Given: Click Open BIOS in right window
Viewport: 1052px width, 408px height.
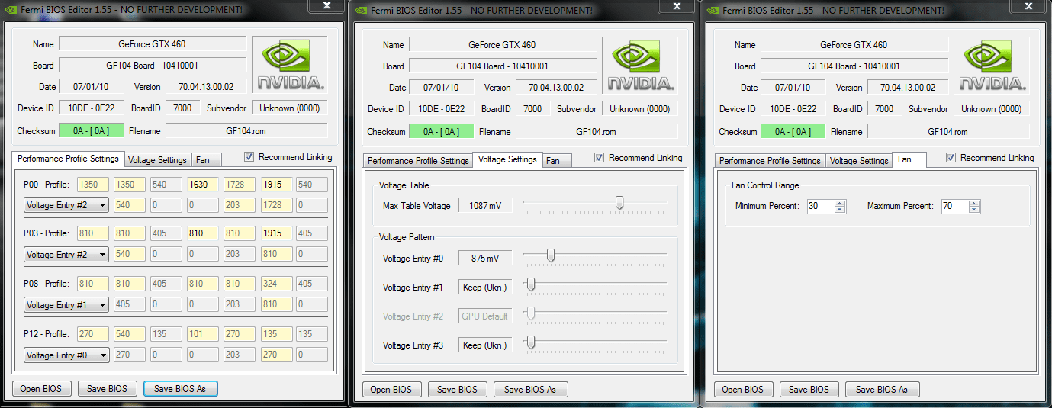Looking at the screenshot, I should pyautogui.click(x=743, y=390).
